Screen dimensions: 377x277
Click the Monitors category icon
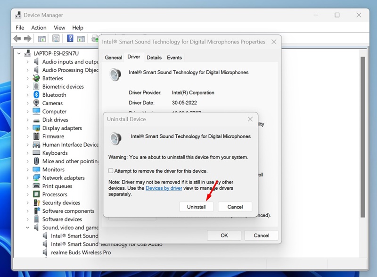[36, 169]
